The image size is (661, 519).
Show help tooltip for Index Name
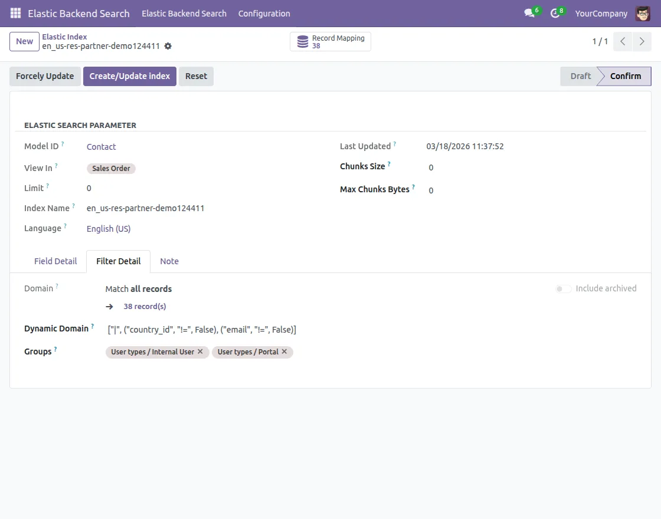point(73,206)
